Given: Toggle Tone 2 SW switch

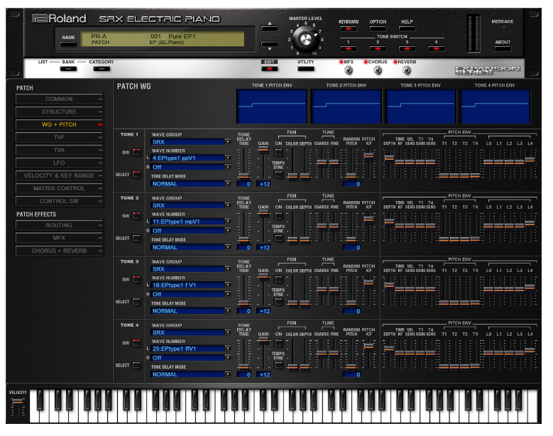Looking at the screenshot, I should point(136,216).
